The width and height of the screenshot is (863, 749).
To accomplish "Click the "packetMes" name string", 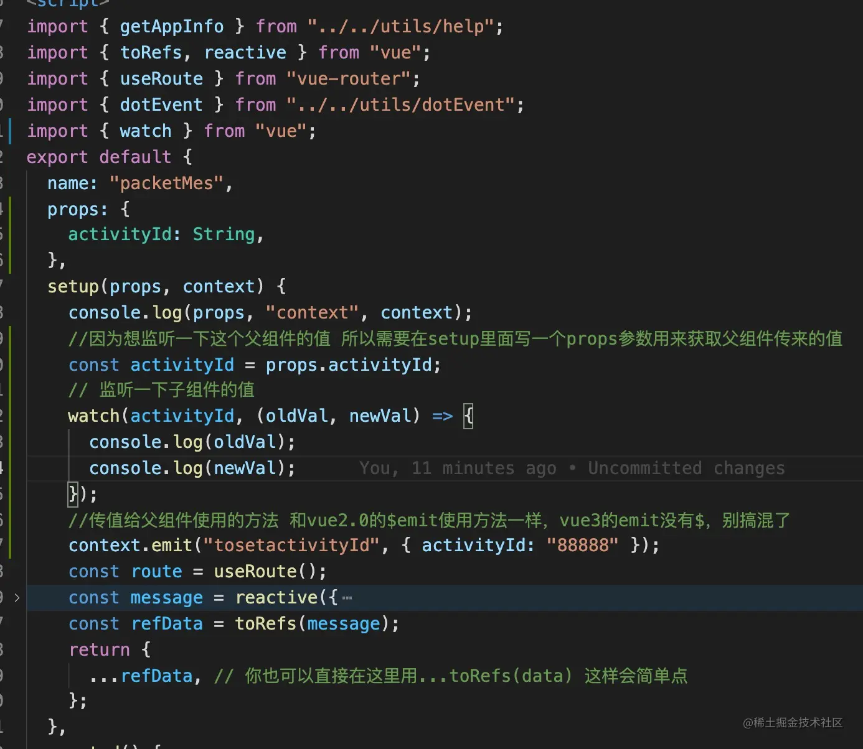I will coord(166,183).
